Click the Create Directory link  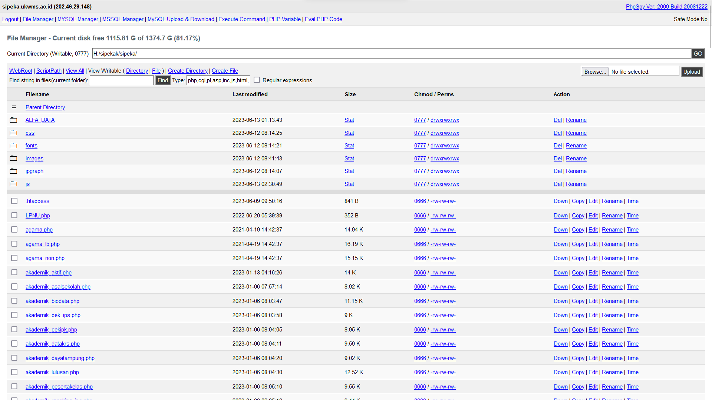point(188,71)
